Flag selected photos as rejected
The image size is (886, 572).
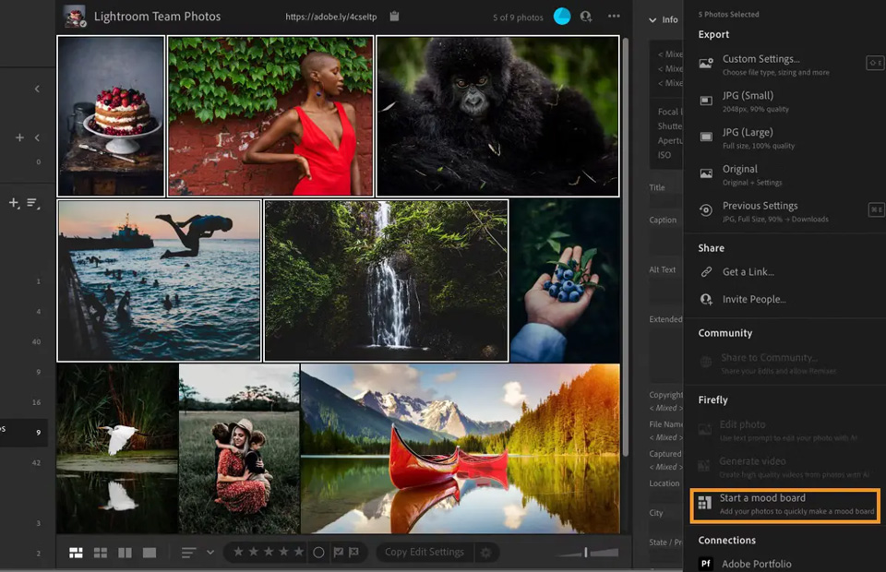[x=354, y=553]
